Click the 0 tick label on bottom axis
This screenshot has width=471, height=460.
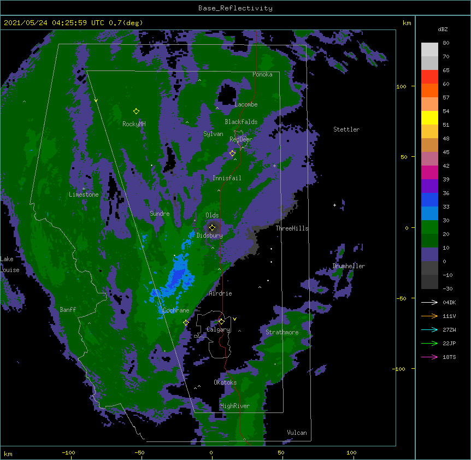click(x=211, y=452)
